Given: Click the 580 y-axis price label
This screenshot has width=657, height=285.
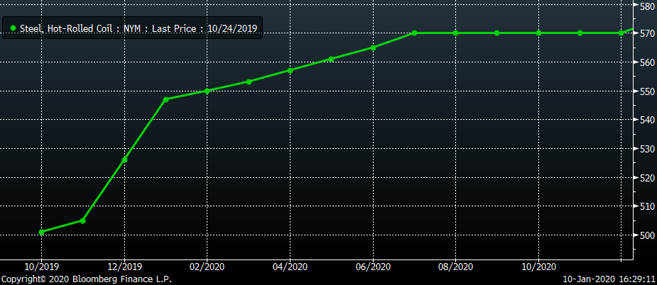Looking at the screenshot, I should (644, 6).
